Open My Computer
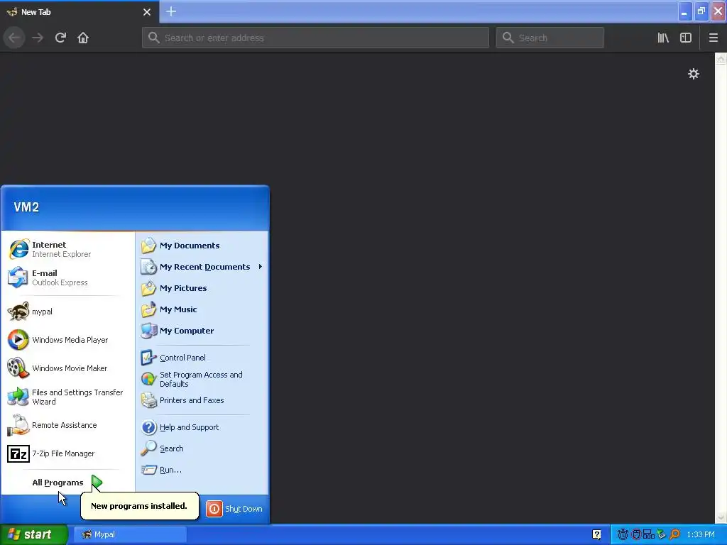Image resolution: width=727 pixels, height=545 pixels. point(202,331)
